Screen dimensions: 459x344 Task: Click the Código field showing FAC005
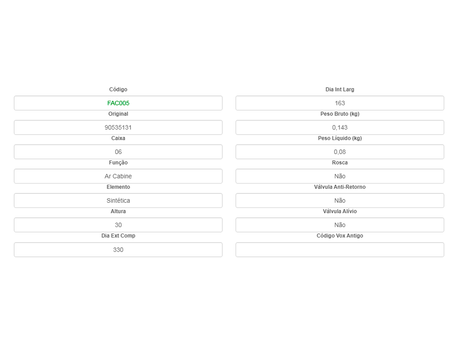pyautogui.click(x=118, y=103)
